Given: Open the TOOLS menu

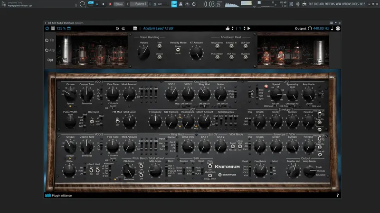Looking at the screenshot, I should click(355, 4).
